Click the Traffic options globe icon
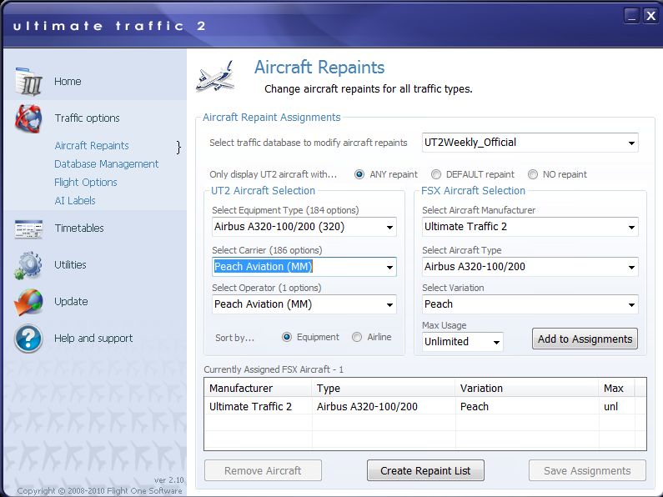 [x=28, y=118]
